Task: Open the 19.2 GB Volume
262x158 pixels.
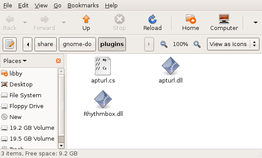Action: [x=27, y=128]
